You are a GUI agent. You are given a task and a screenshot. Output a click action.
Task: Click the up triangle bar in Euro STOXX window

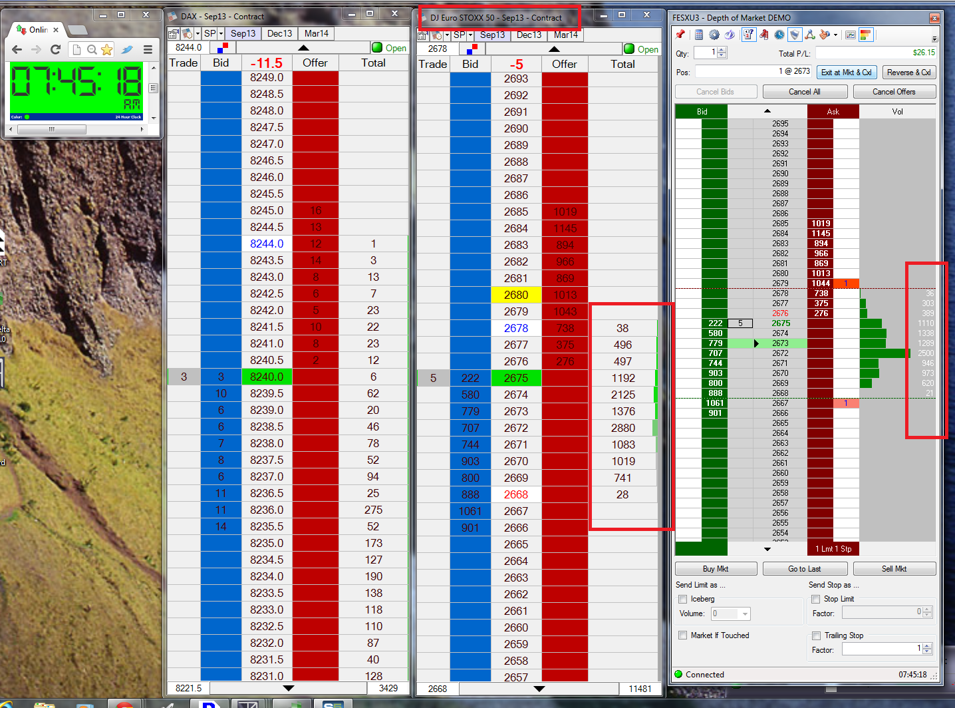pyautogui.click(x=554, y=49)
